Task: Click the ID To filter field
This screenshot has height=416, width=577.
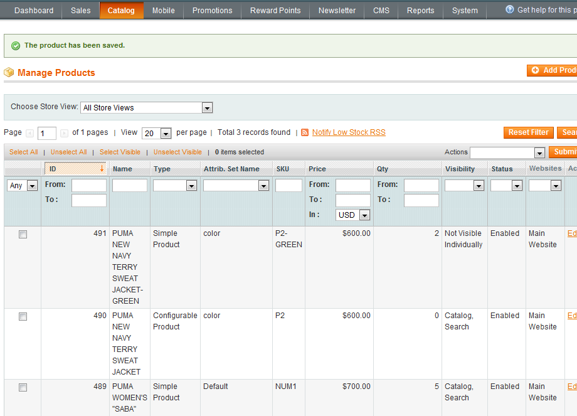Action: pos(89,200)
